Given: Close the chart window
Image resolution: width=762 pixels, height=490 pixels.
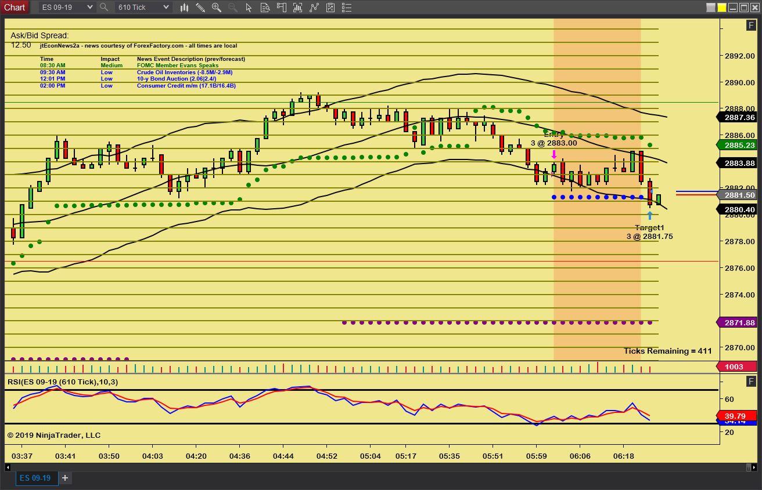Looking at the screenshot, I should pos(754,8).
